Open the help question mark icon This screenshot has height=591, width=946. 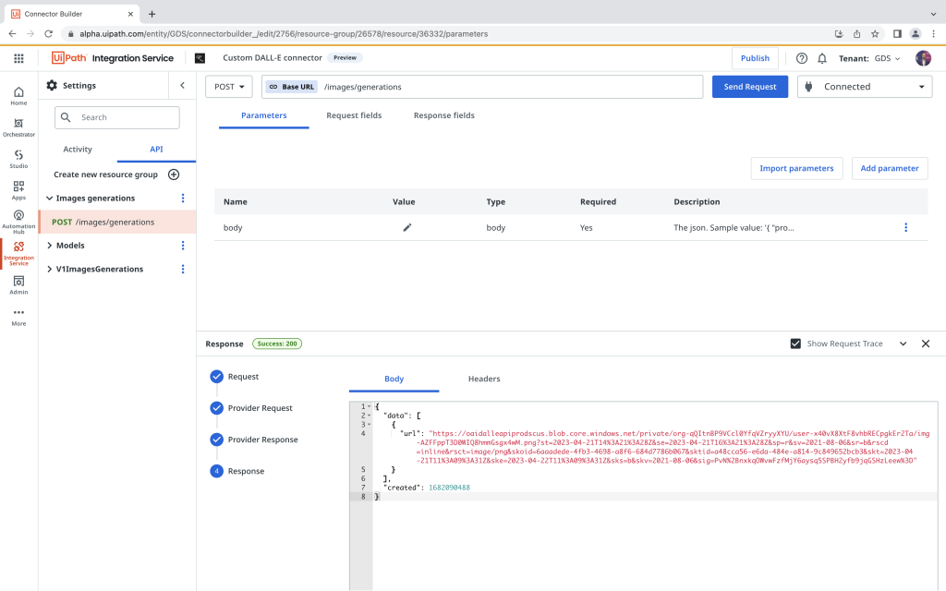click(x=801, y=58)
